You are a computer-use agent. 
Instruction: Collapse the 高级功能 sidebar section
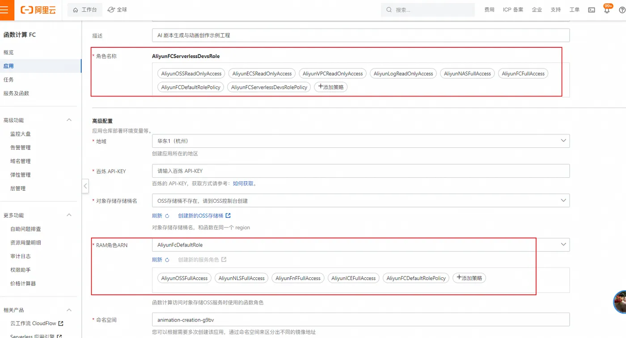click(x=69, y=120)
